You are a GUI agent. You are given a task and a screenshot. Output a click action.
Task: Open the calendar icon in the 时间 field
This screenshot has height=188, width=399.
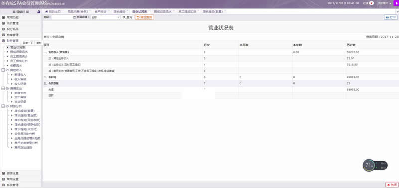(74, 17)
